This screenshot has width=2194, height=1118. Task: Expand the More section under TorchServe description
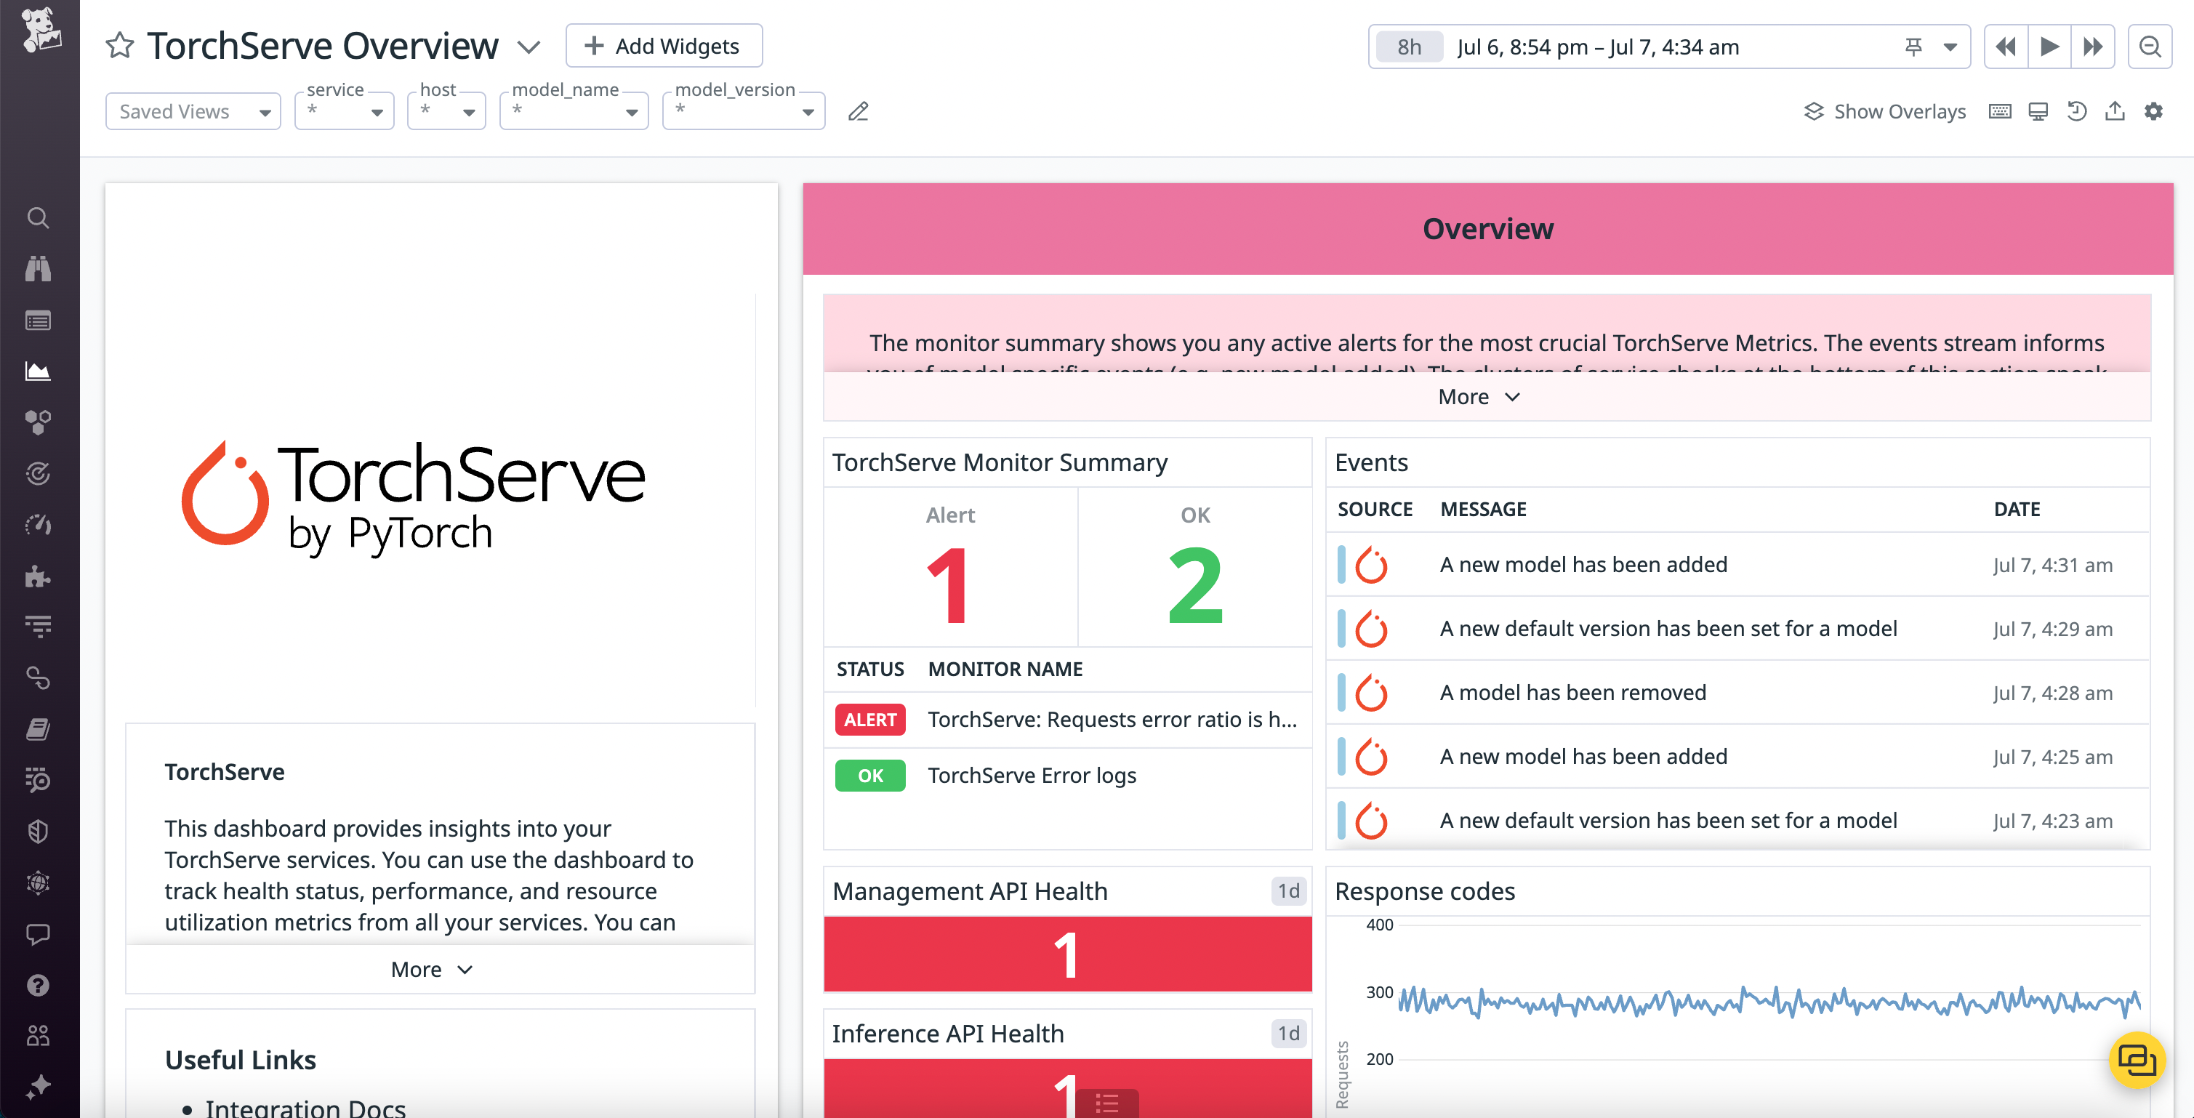point(430,969)
